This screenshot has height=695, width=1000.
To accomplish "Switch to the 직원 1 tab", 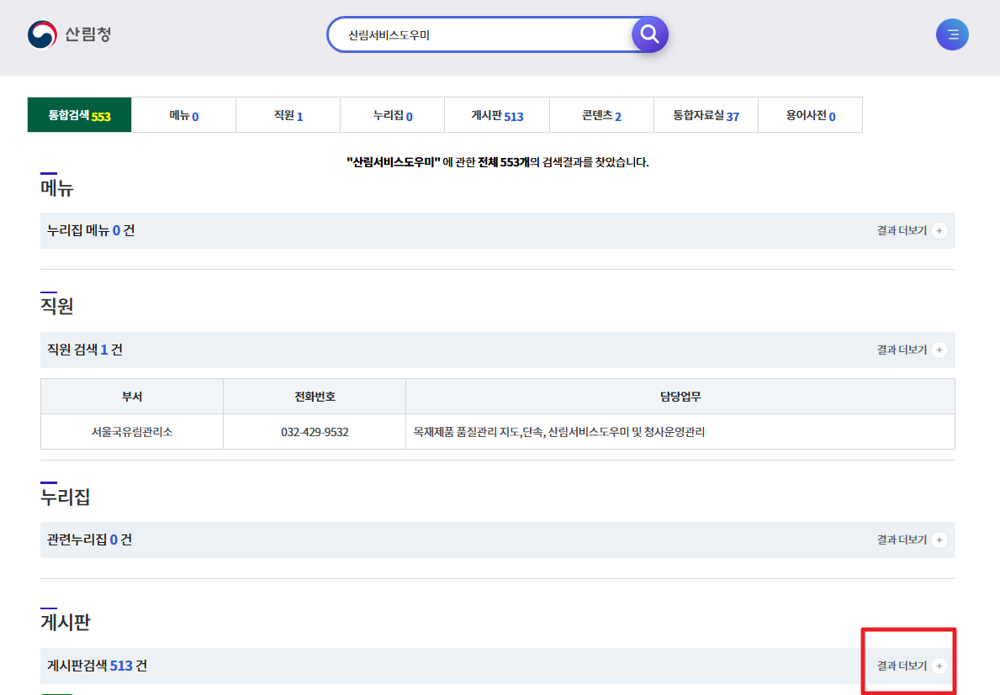I will [288, 114].
